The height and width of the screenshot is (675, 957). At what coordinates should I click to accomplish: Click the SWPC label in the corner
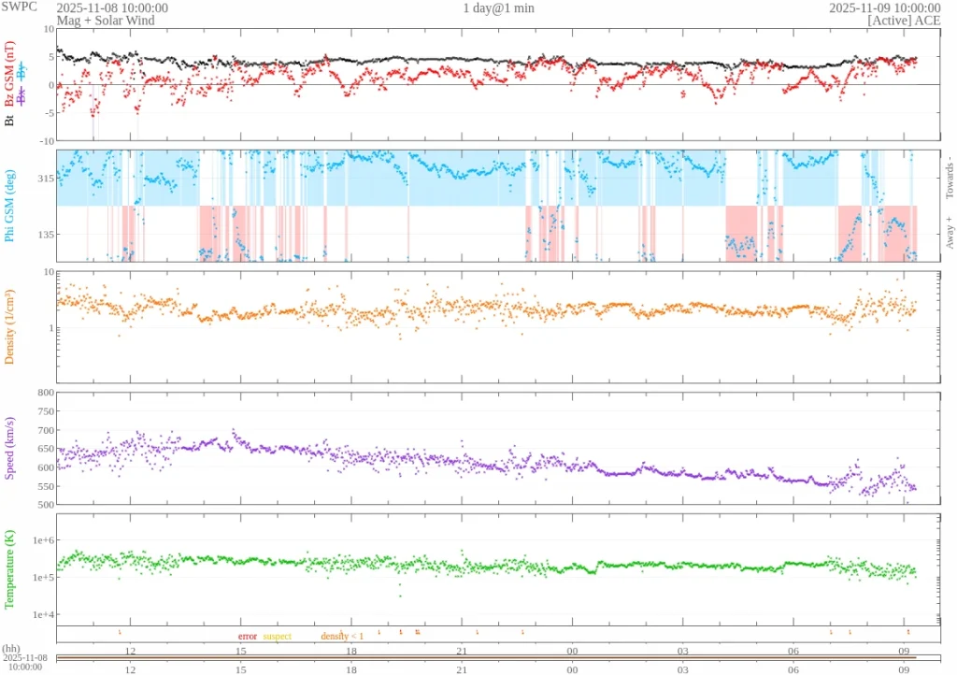click(21, 7)
